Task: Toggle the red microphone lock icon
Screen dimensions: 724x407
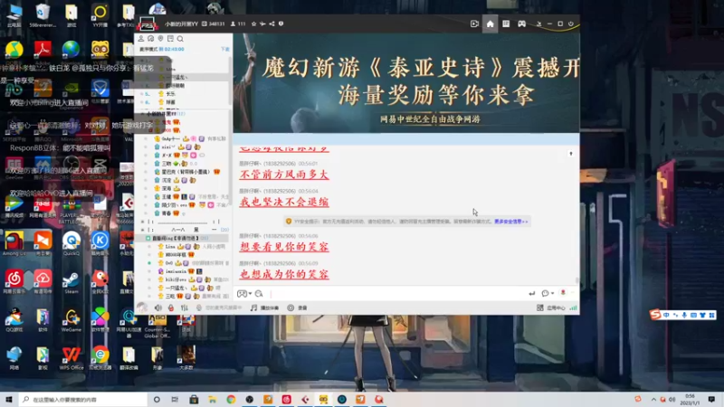Action: pyautogui.click(x=171, y=308)
